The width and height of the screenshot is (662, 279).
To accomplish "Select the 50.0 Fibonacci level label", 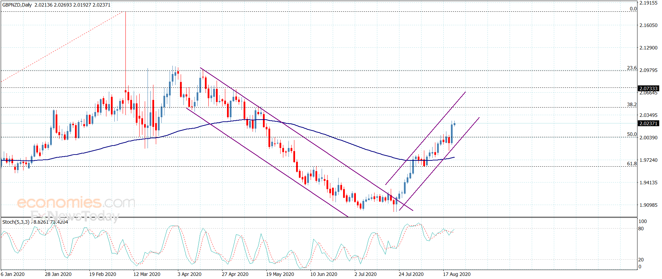I will [632, 134].
